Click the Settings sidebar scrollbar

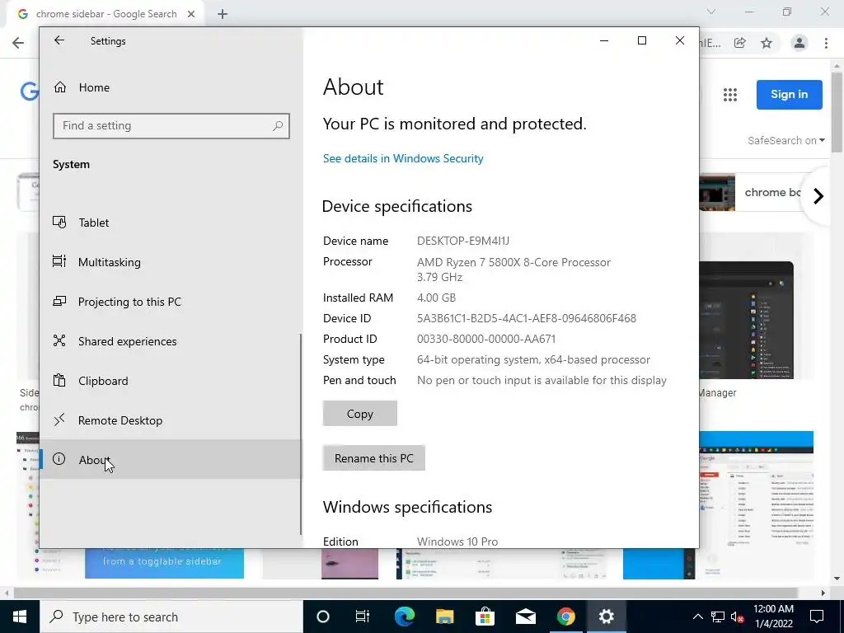[300, 434]
